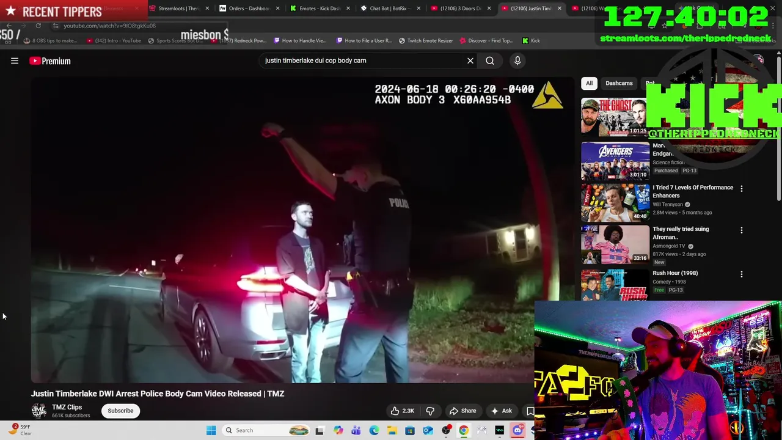Image resolution: width=782 pixels, height=440 pixels.
Task: Open the 'Sports Scores Bot' bookmark
Action: pos(175,40)
